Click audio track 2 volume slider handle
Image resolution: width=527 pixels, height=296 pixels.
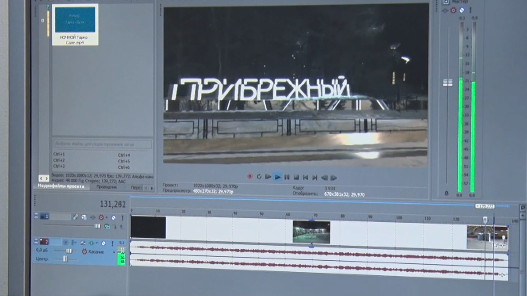(69, 251)
